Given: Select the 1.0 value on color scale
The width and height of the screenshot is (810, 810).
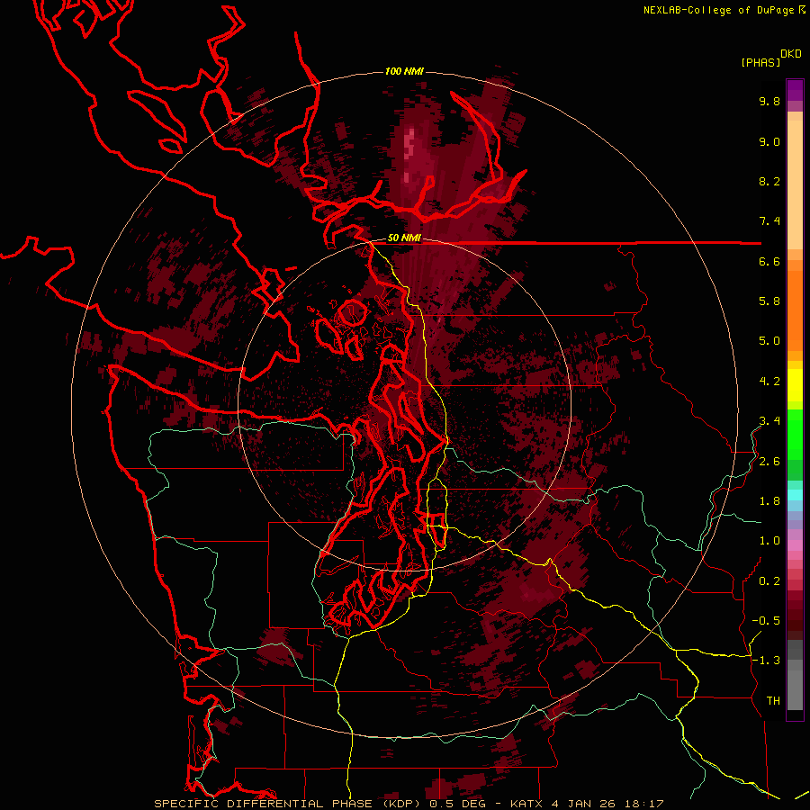Looking at the screenshot, I should (x=769, y=541).
